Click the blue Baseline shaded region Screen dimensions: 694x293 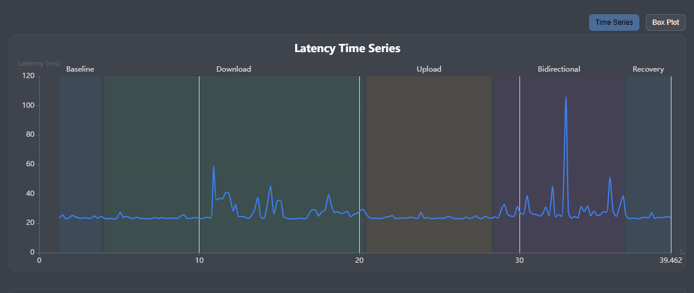click(x=80, y=164)
